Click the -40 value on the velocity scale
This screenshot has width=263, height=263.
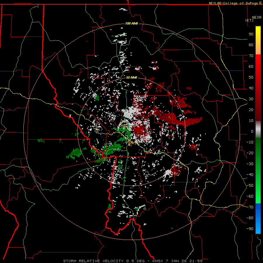(250, 175)
